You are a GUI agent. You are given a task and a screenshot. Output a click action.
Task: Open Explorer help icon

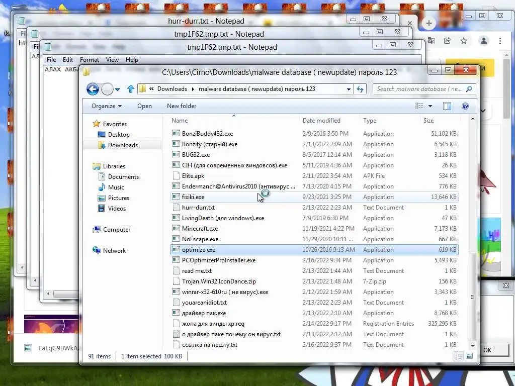tap(465, 106)
